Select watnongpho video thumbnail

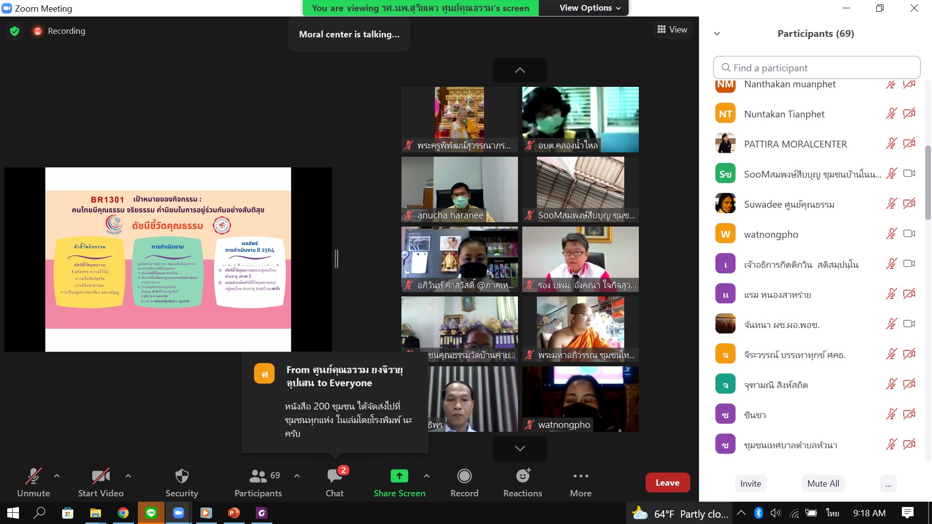(580, 399)
